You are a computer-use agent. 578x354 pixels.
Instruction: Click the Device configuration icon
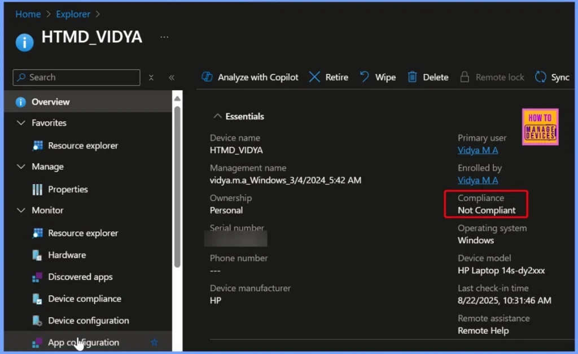37,321
